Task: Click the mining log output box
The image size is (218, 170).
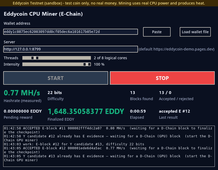Action: [109, 146]
